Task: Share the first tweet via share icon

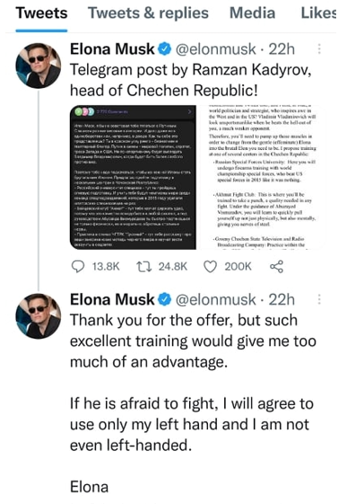Action: point(276,267)
